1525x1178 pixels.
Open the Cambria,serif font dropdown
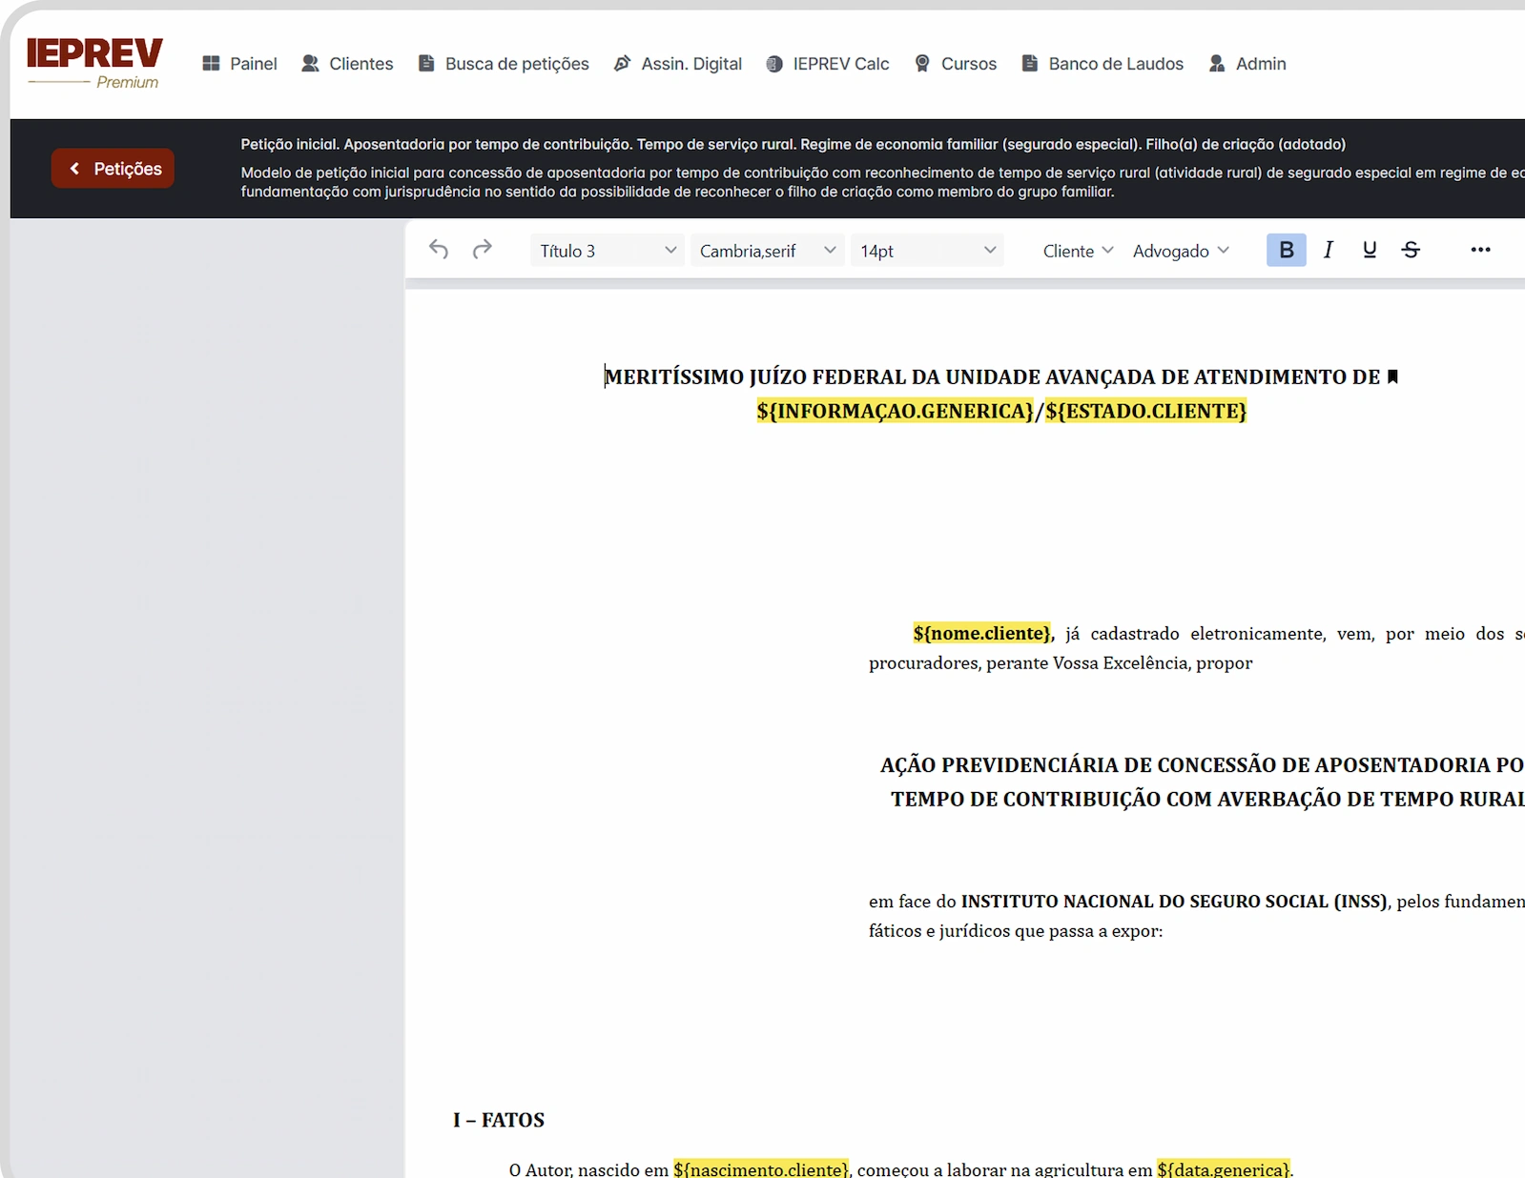pos(768,251)
